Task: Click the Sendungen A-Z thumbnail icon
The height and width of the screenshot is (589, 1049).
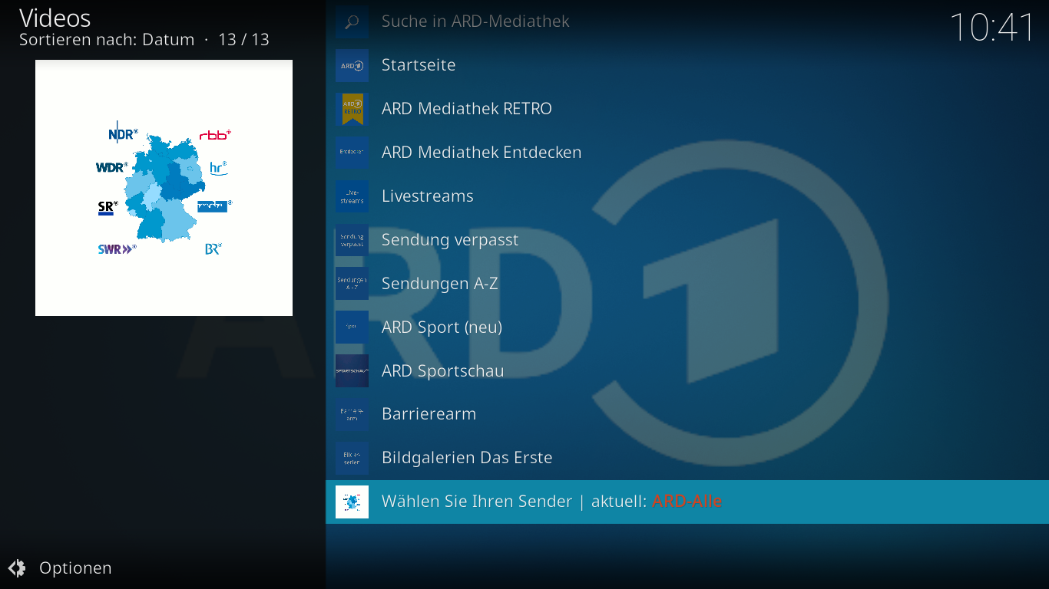Action: (x=352, y=284)
